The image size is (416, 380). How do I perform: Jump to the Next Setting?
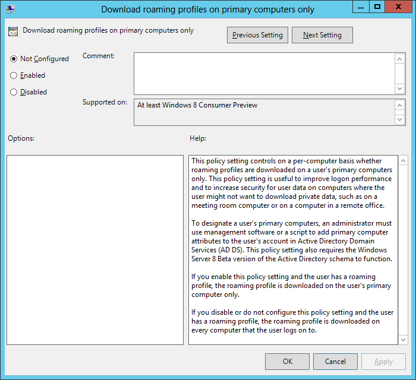[322, 35]
